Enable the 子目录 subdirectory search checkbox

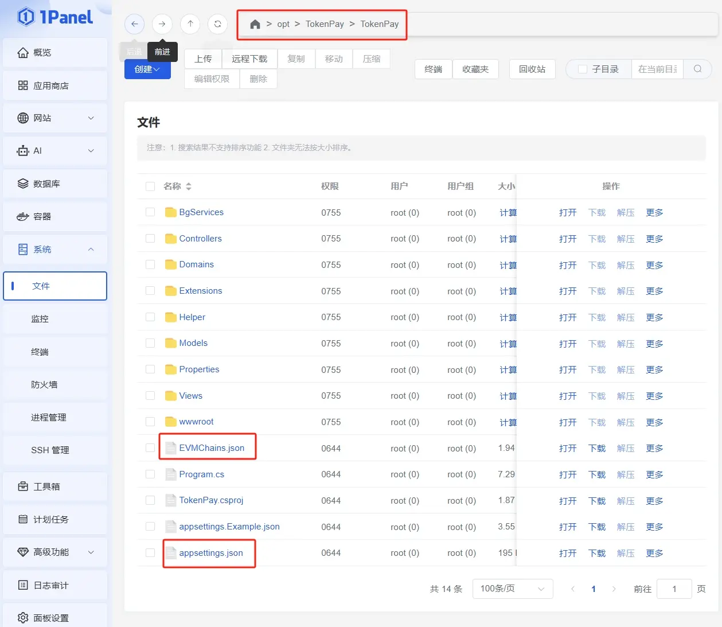583,69
